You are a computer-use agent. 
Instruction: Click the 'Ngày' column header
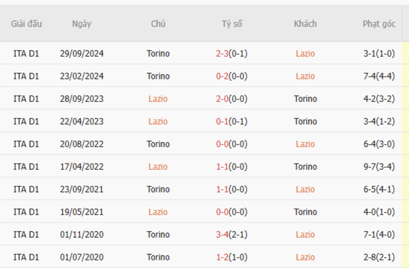coord(82,24)
